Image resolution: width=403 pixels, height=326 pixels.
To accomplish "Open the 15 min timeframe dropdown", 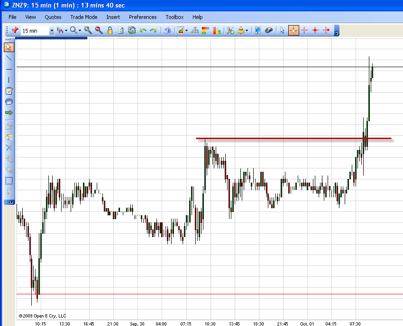I will (52, 31).
